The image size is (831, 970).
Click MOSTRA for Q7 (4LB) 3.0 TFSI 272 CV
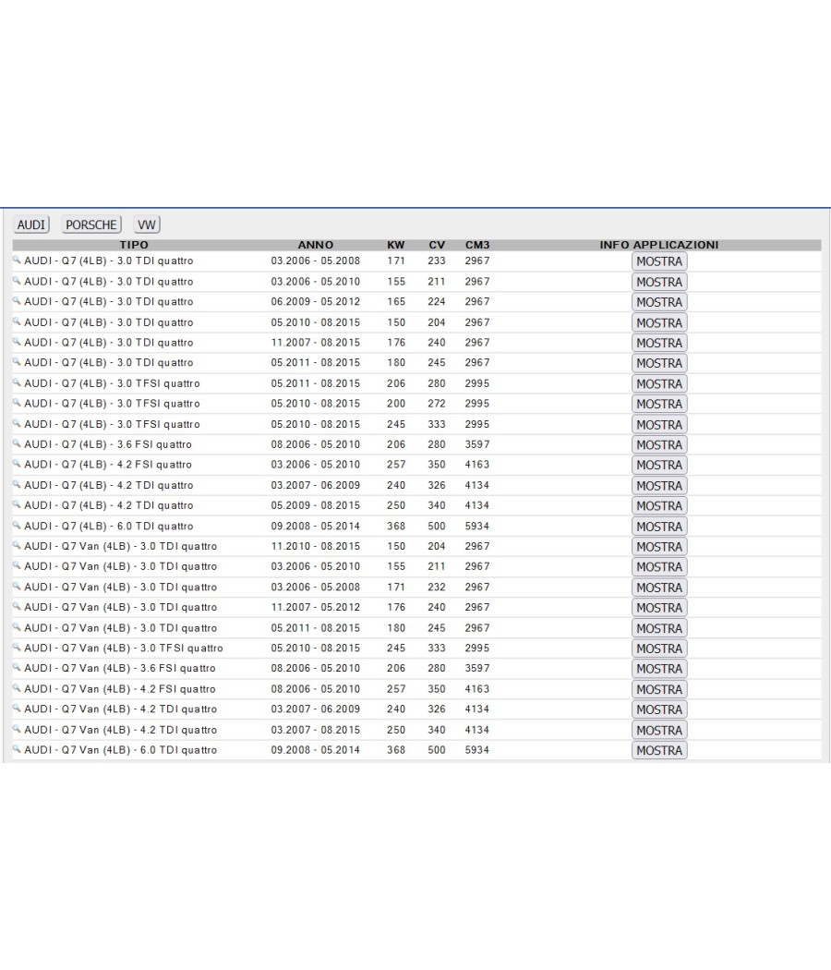click(659, 404)
